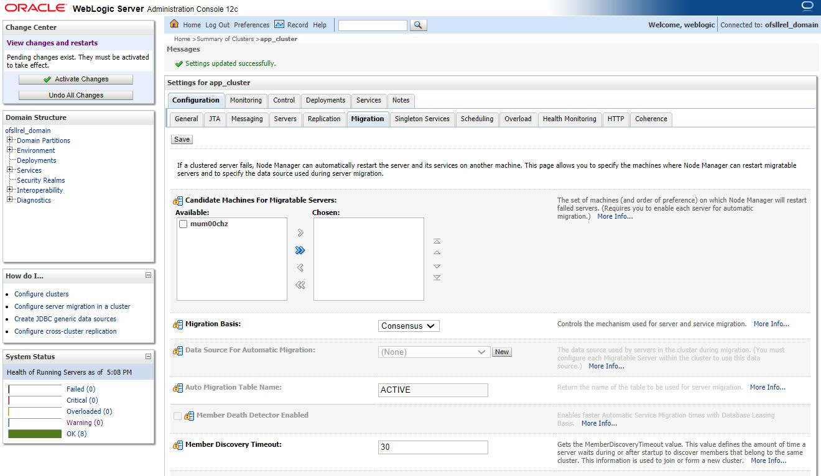Open the Preferences link
The width and height of the screenshot is (821, 476).
coord(252,25)
